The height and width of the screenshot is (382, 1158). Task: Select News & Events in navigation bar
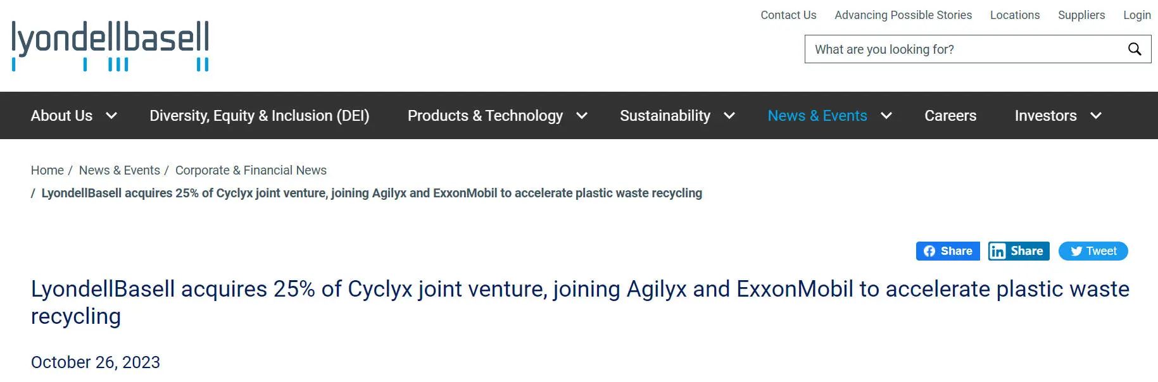tap(817, 116)
